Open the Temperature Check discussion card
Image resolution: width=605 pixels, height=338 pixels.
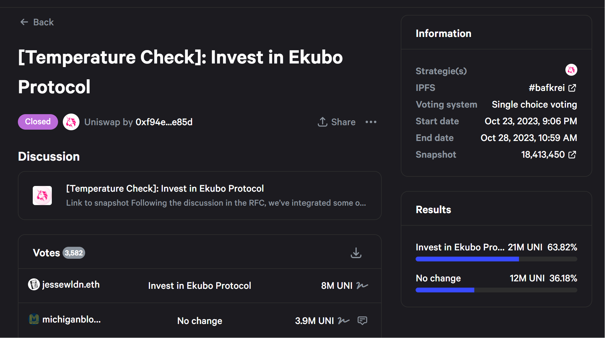click(200, 196)
